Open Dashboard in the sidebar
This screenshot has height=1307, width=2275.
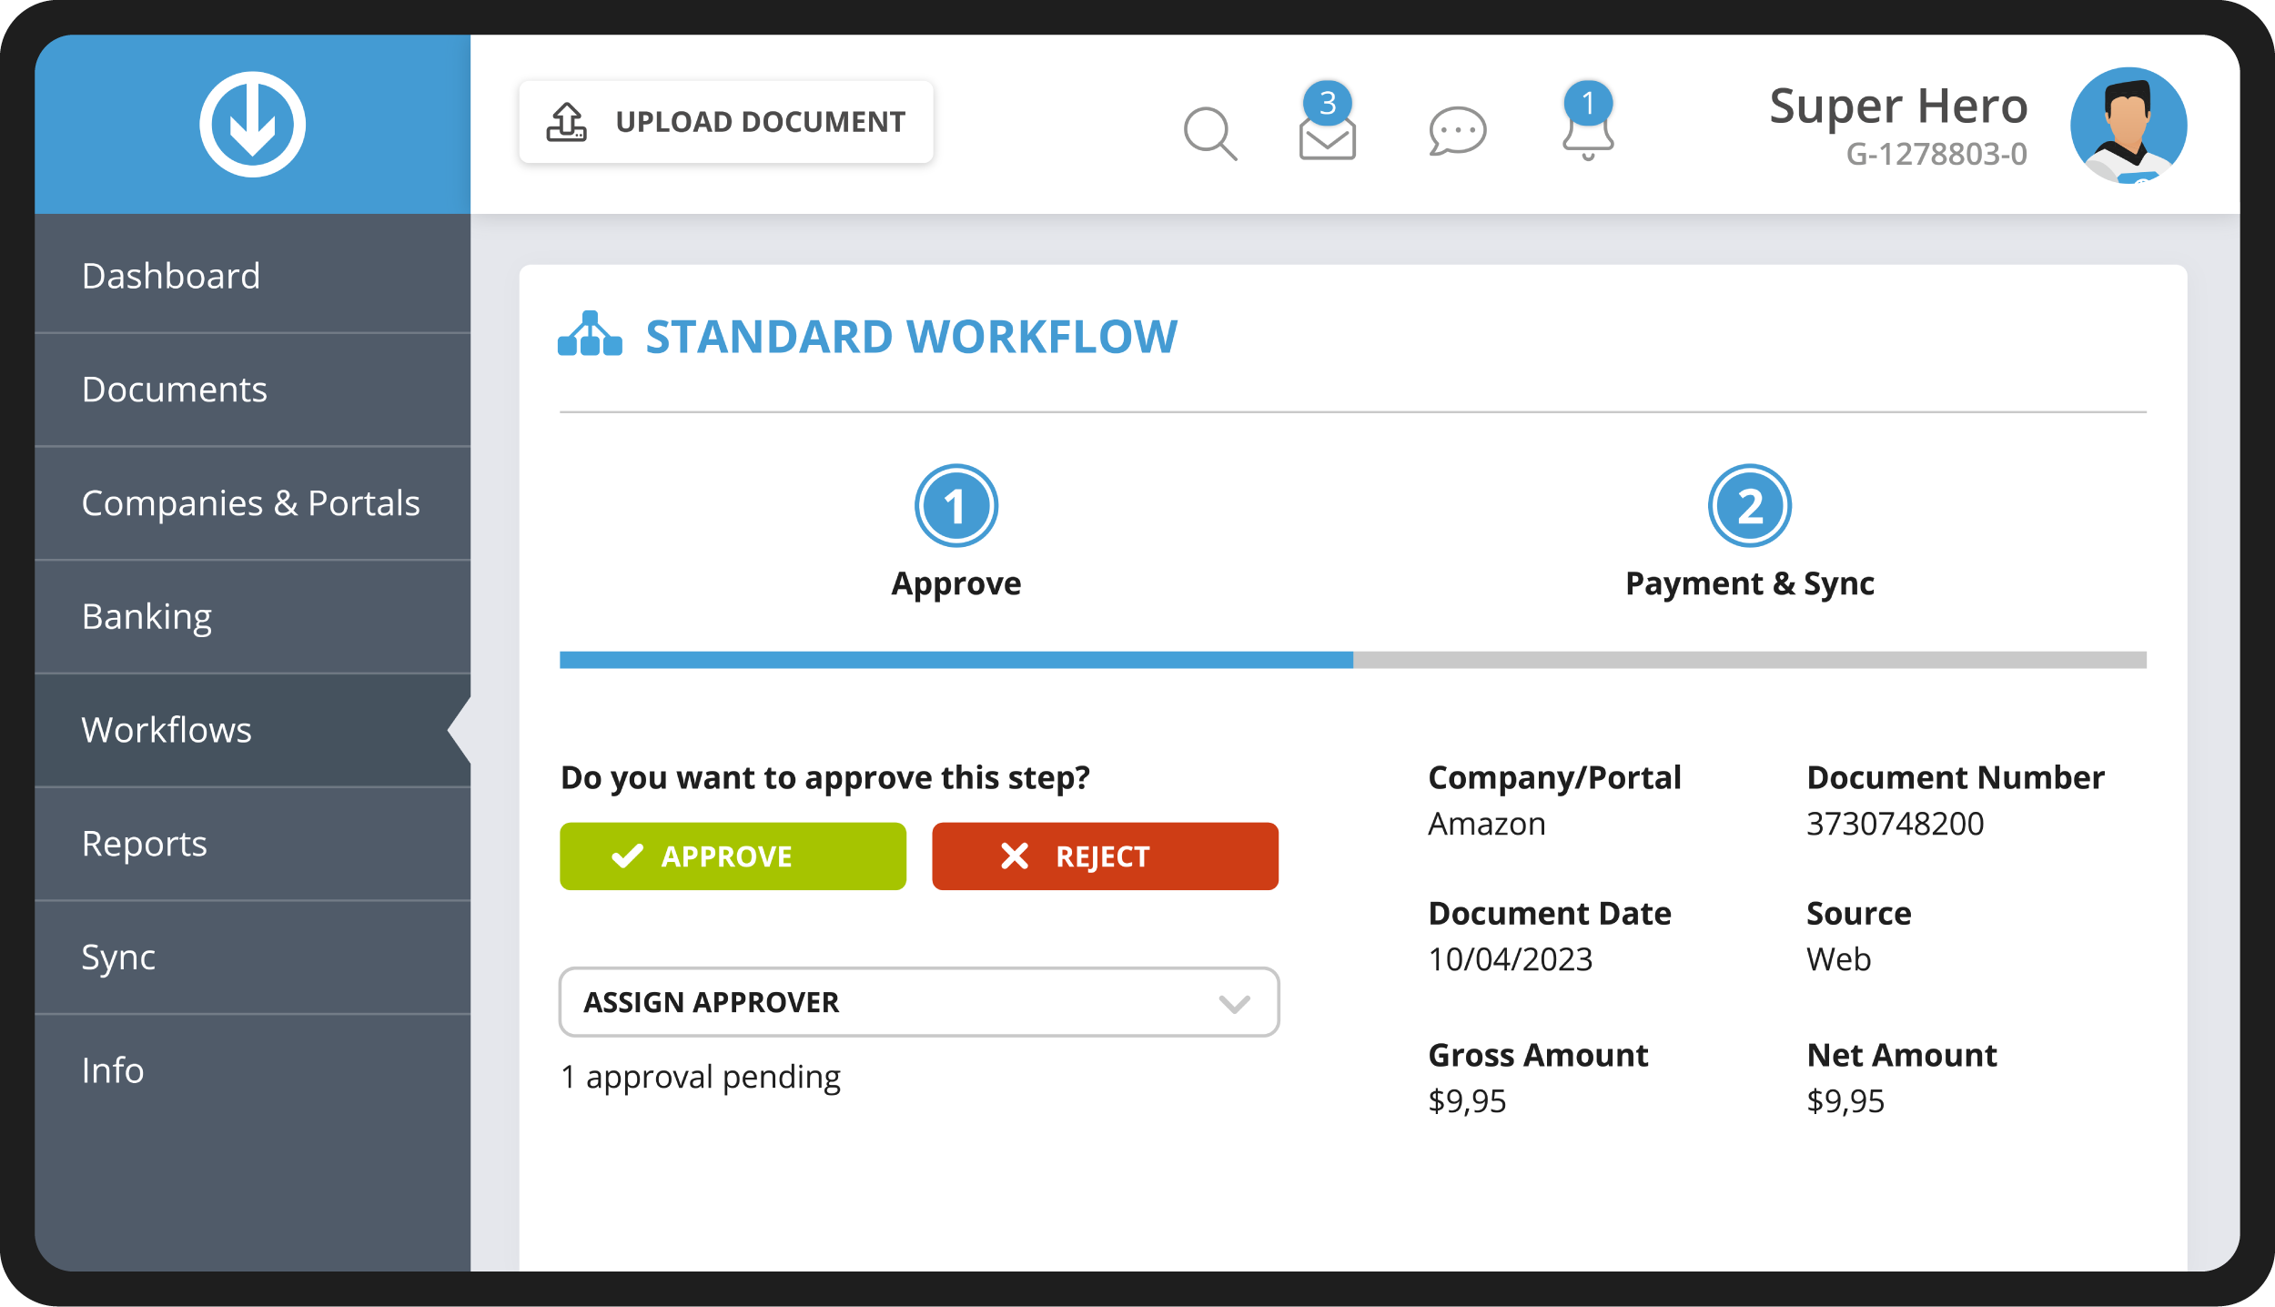[x=252, y=276]
